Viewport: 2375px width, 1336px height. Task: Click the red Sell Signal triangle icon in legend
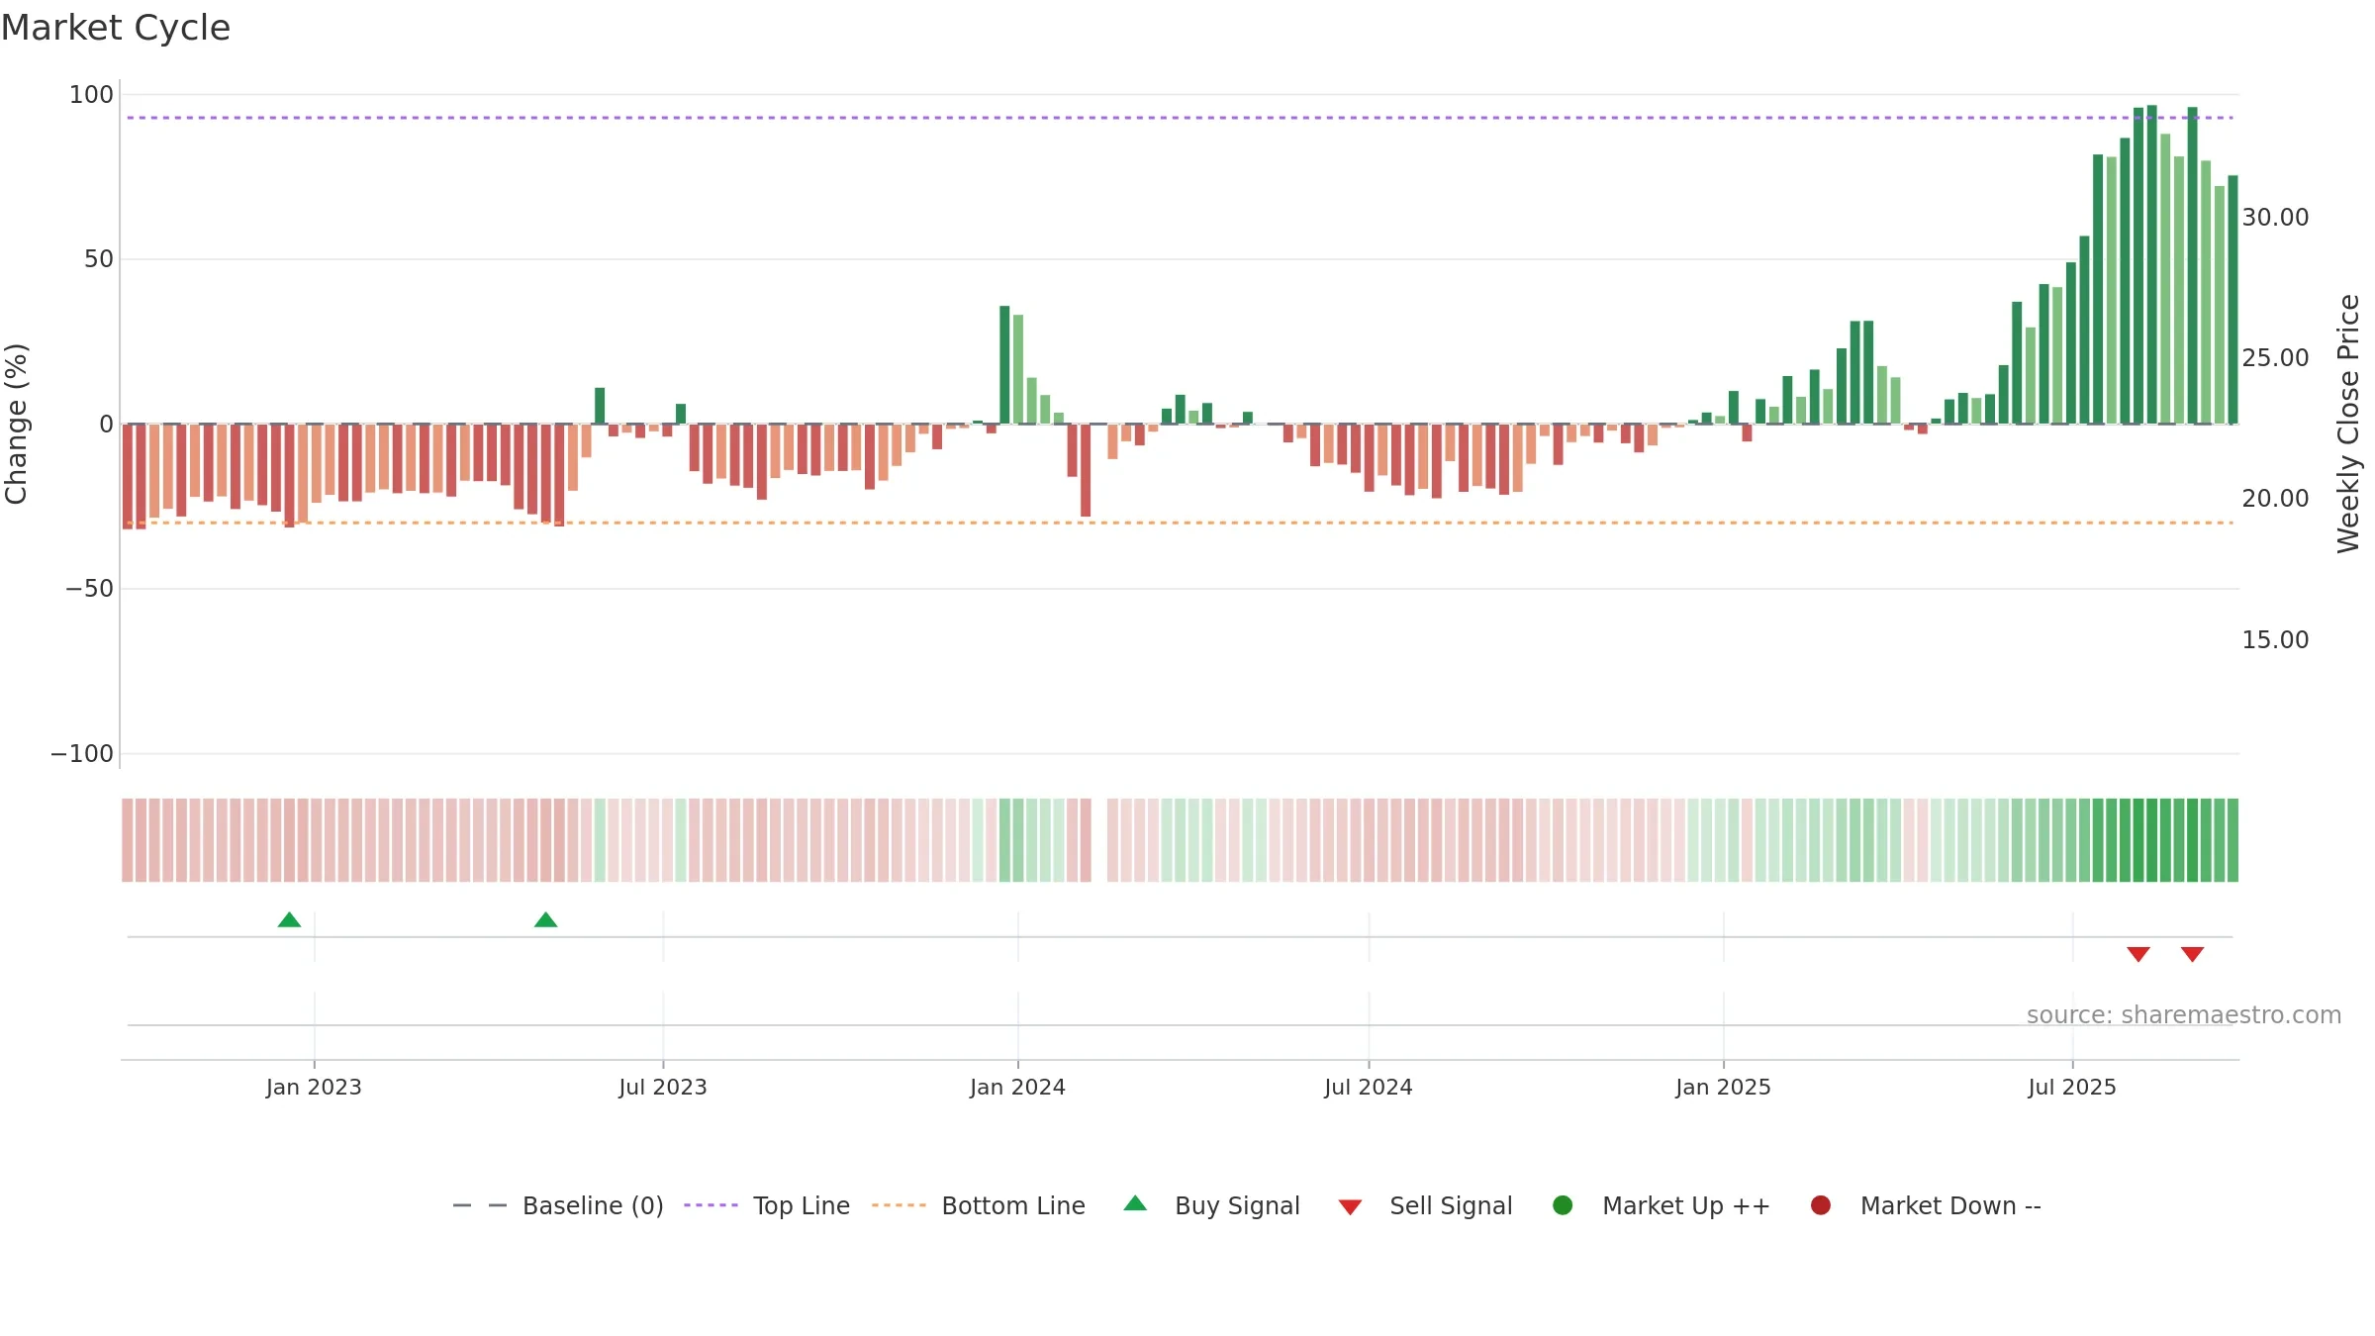[1350, 1207]
